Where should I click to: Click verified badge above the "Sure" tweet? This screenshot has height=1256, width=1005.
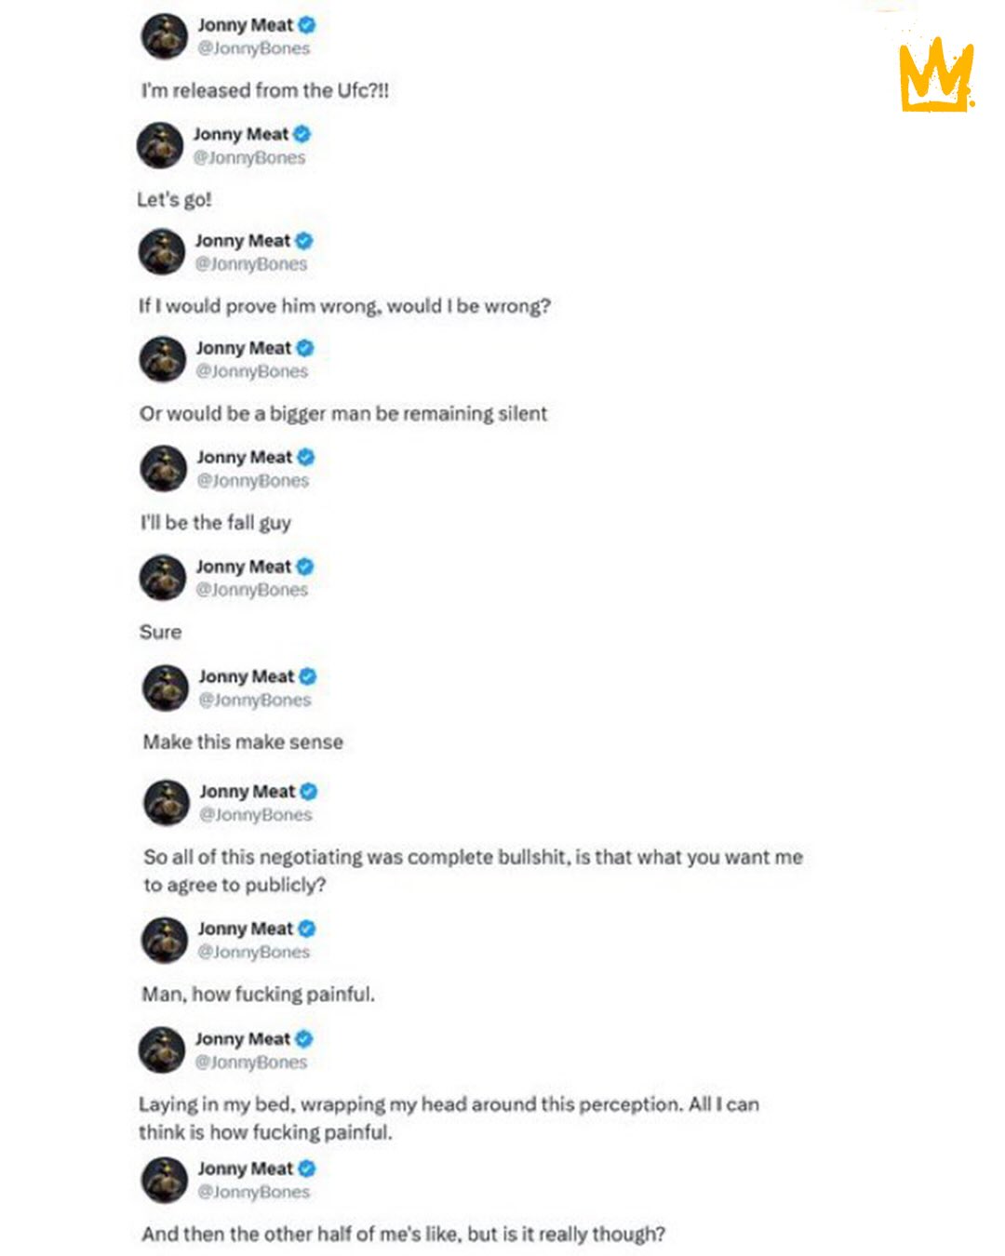tap(304, 567)
